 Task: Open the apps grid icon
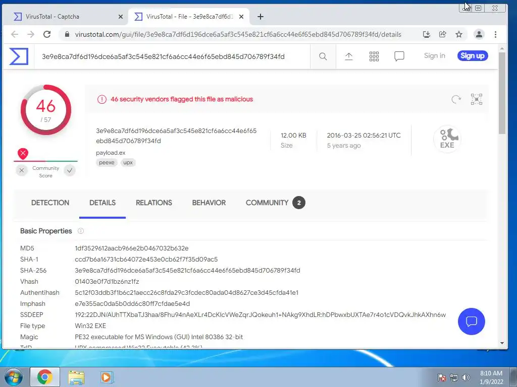click(374, 56)
